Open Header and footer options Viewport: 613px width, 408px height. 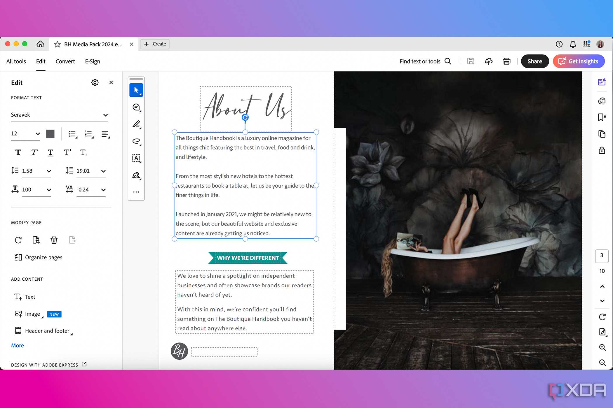click(x=43, y=331)
